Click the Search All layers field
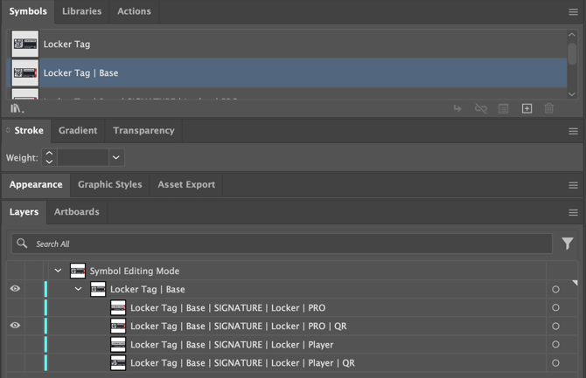This screenshot has height=378, width=586. [289, 244]
